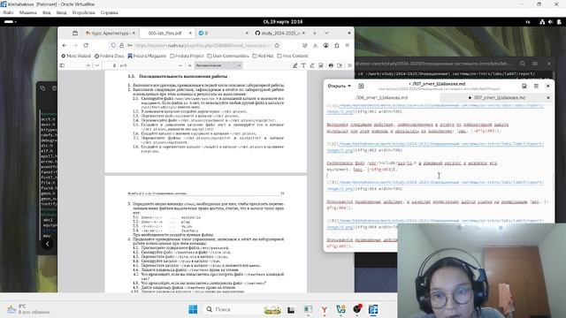This screenshot has height=318, width=566.
Task: Open Yandex browser from taskbar
Action: coord(325,309)
